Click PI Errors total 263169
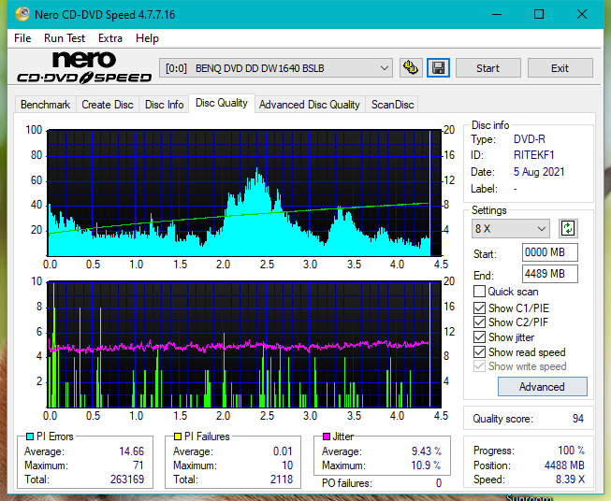The height and width of the screenshot is (501, 611). (x=127, y=480)
